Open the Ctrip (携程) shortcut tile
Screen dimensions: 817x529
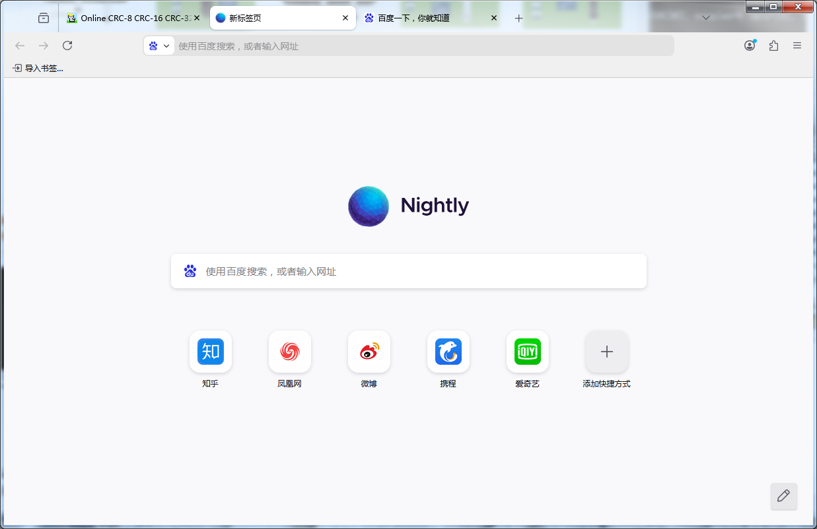pos(448,352)
